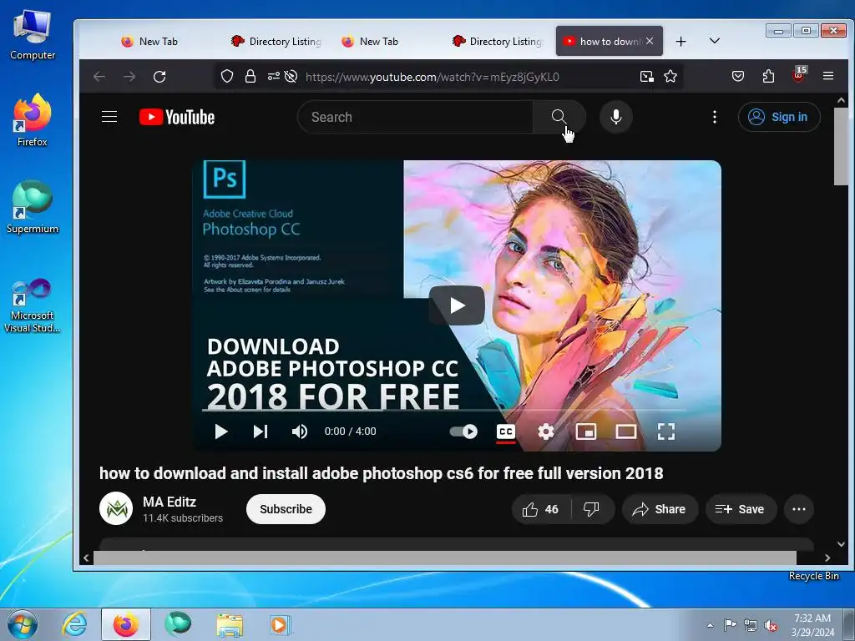Open the YouTube guide hamburger menu

[109, 117]
